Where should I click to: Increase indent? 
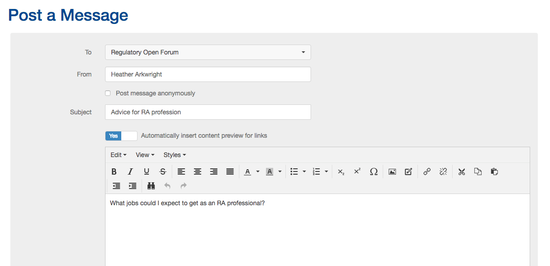click(x=133, y=185)
